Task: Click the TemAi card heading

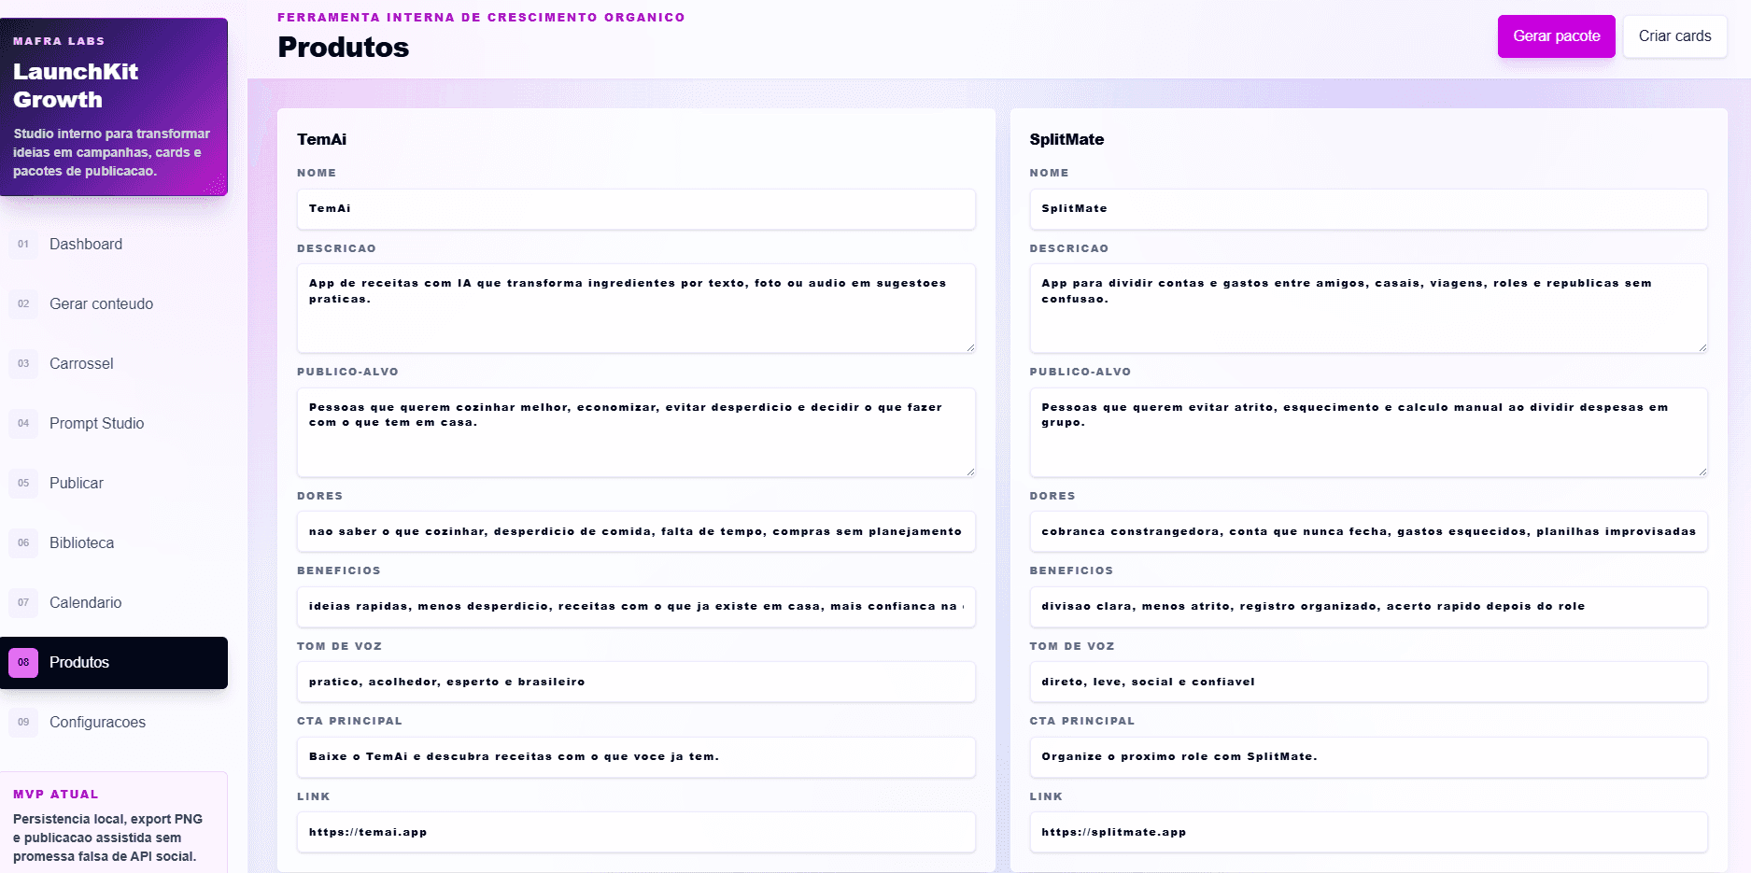Action: (x=321, y=140)
